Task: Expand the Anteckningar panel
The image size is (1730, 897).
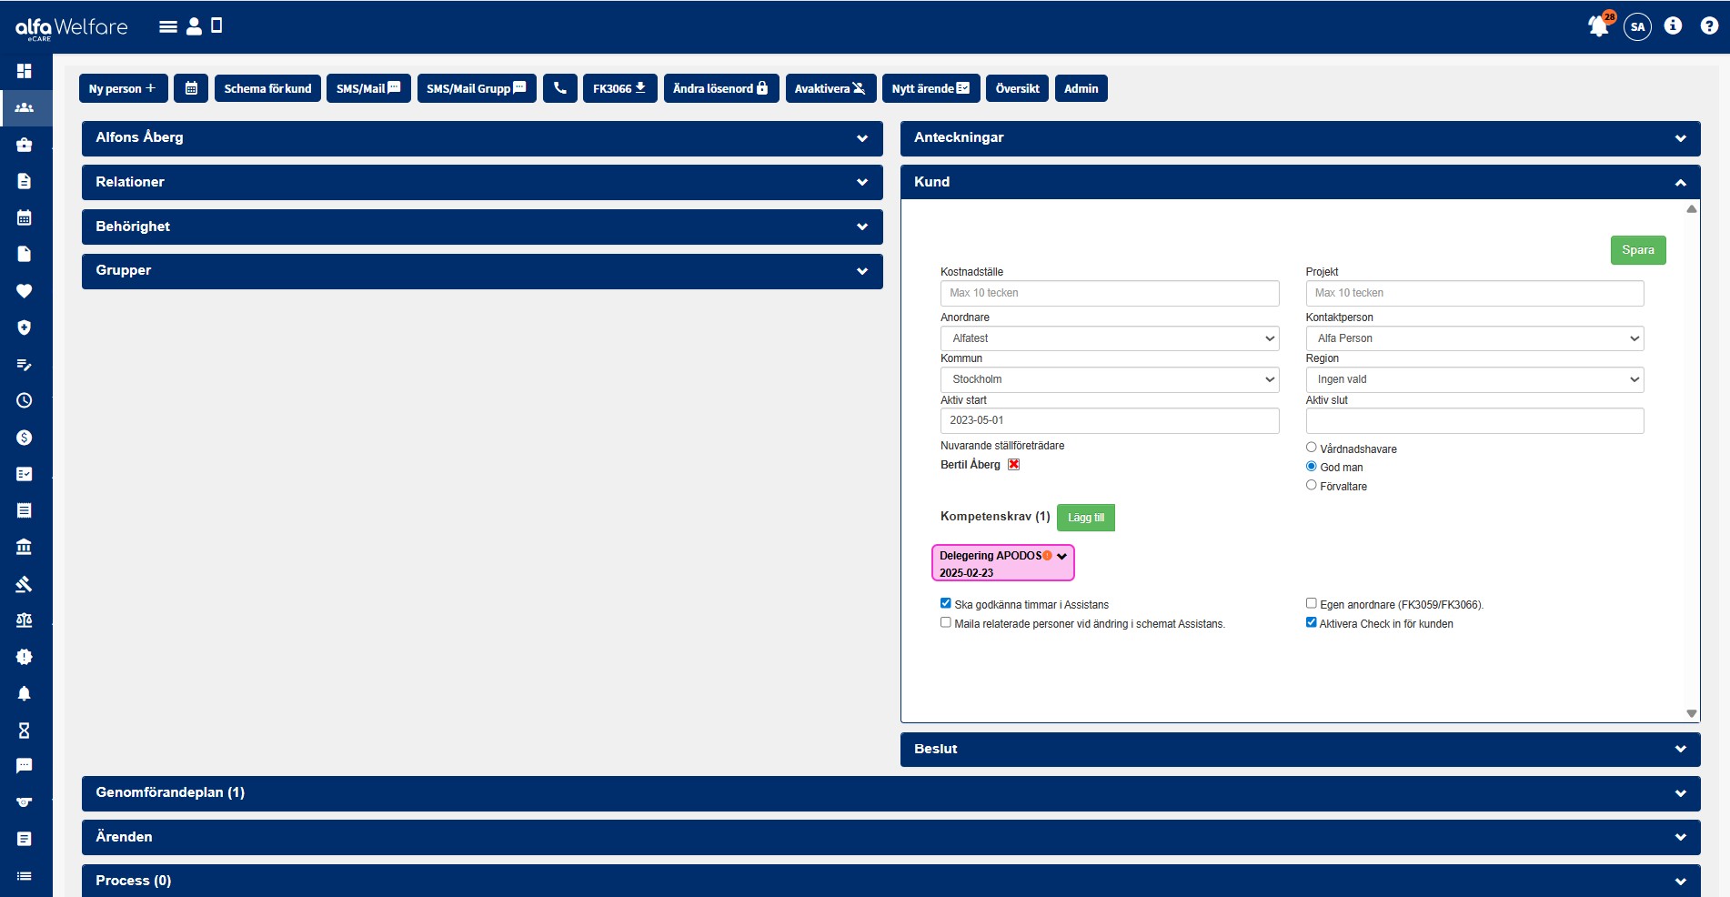Action: pos(1300,138)
